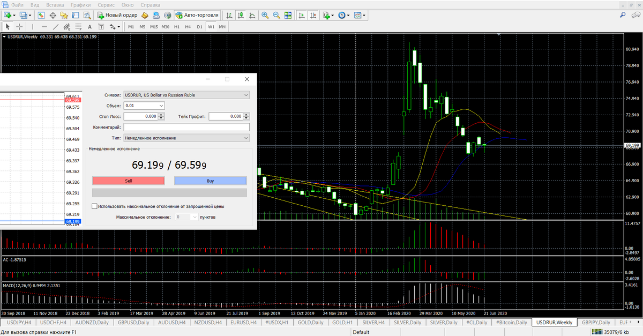Switch to the GOLD,Daily chart tab
The image size is (643, 336).
point(311,323)
